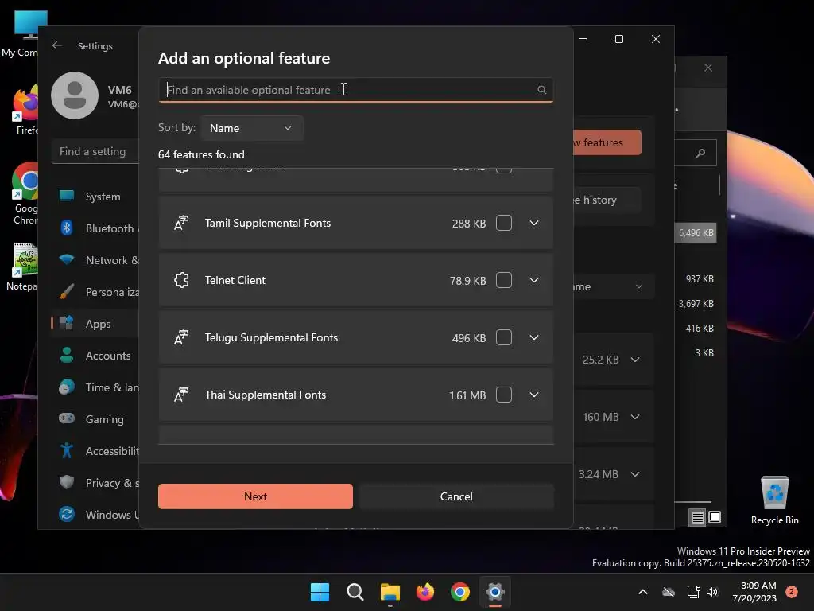Click the View features button behind dialog
This screenshot has height=611, width=814.
tap(607, 142)
